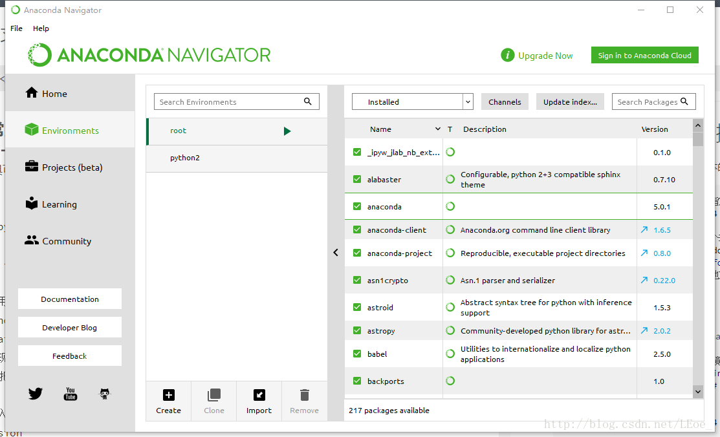Click the search magnifier in Search Environments

click(308, 101)
